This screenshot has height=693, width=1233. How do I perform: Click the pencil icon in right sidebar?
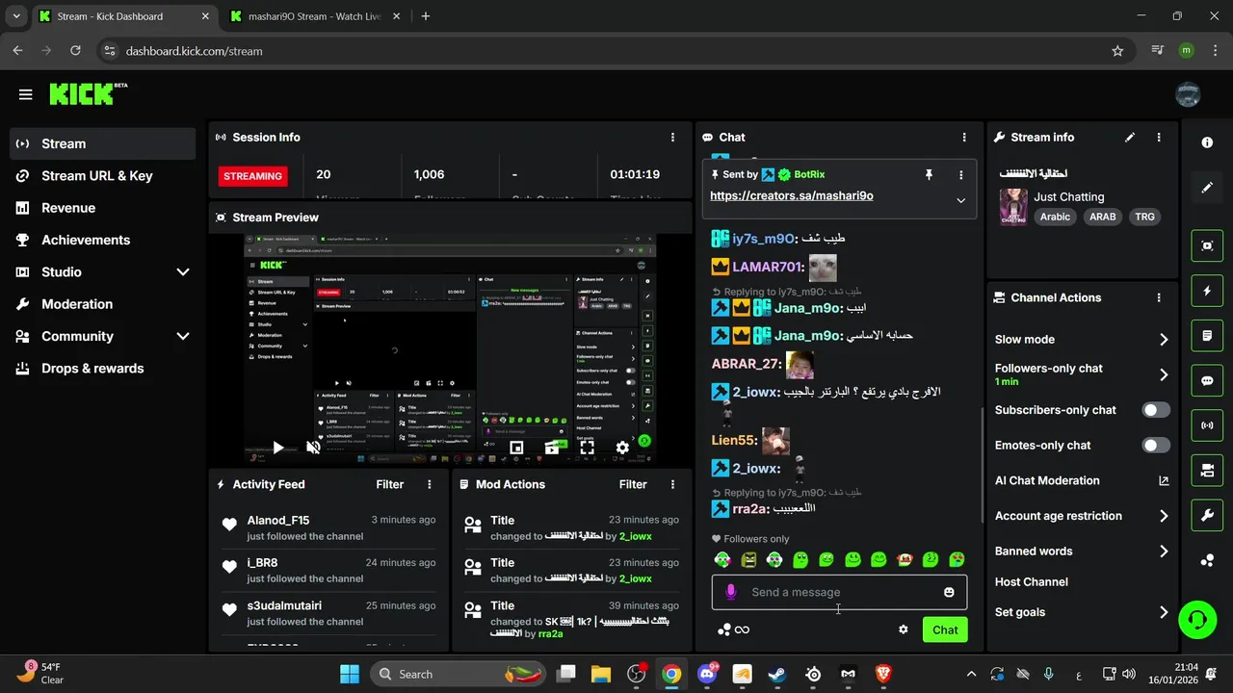coord(1207,188)
